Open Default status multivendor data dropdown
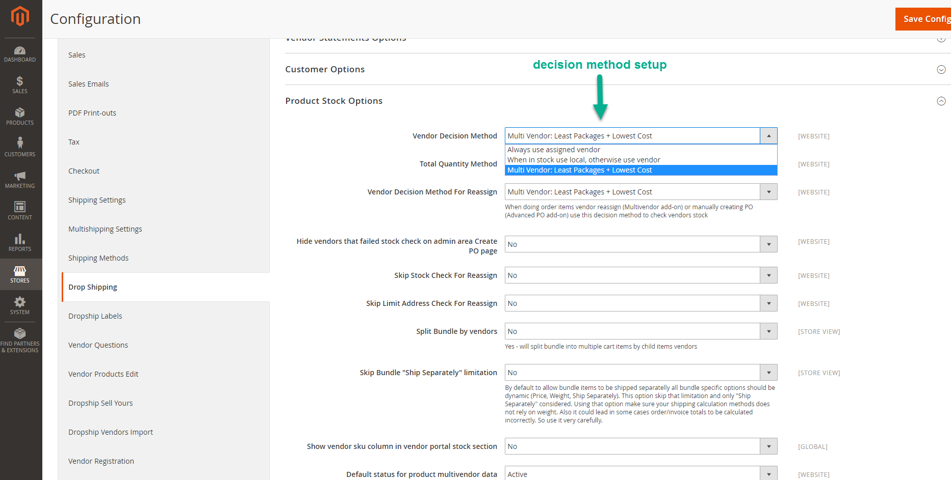Viewport: 951px width, 480px height. 641,473
